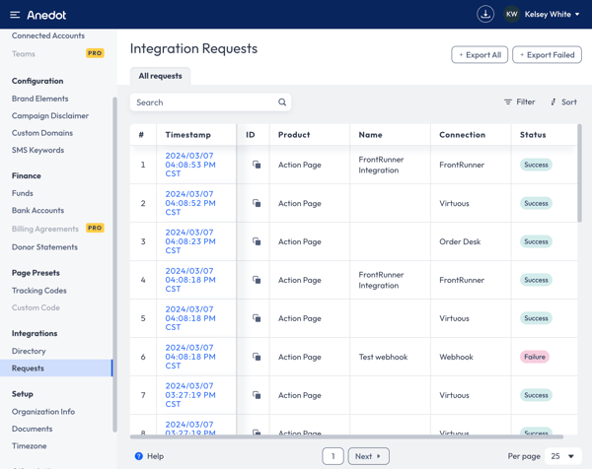Select page 1 in pagination
This screenshot has height=469, width=592.
[x=333, y=456]
